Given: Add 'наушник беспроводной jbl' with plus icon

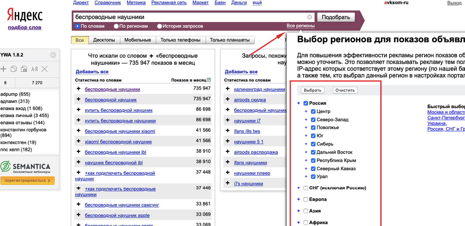Looking at the screenshot, I should [x=79, y=162].
